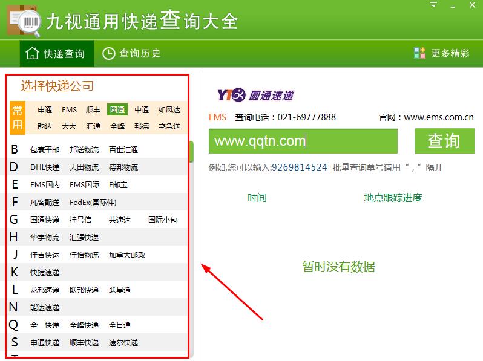Viewport: 483px width, 361px height.
Task: Select 国际小包 in the G row
Action: pyautogui.click(x=163, y=220)
